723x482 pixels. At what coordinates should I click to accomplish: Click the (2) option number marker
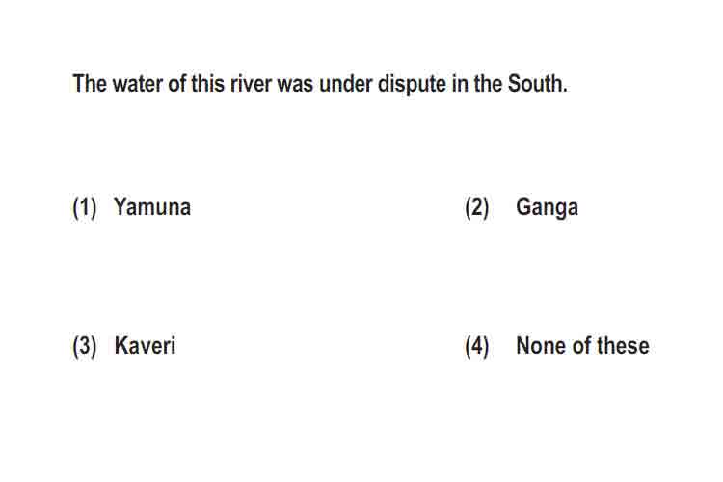click(477, 207)
